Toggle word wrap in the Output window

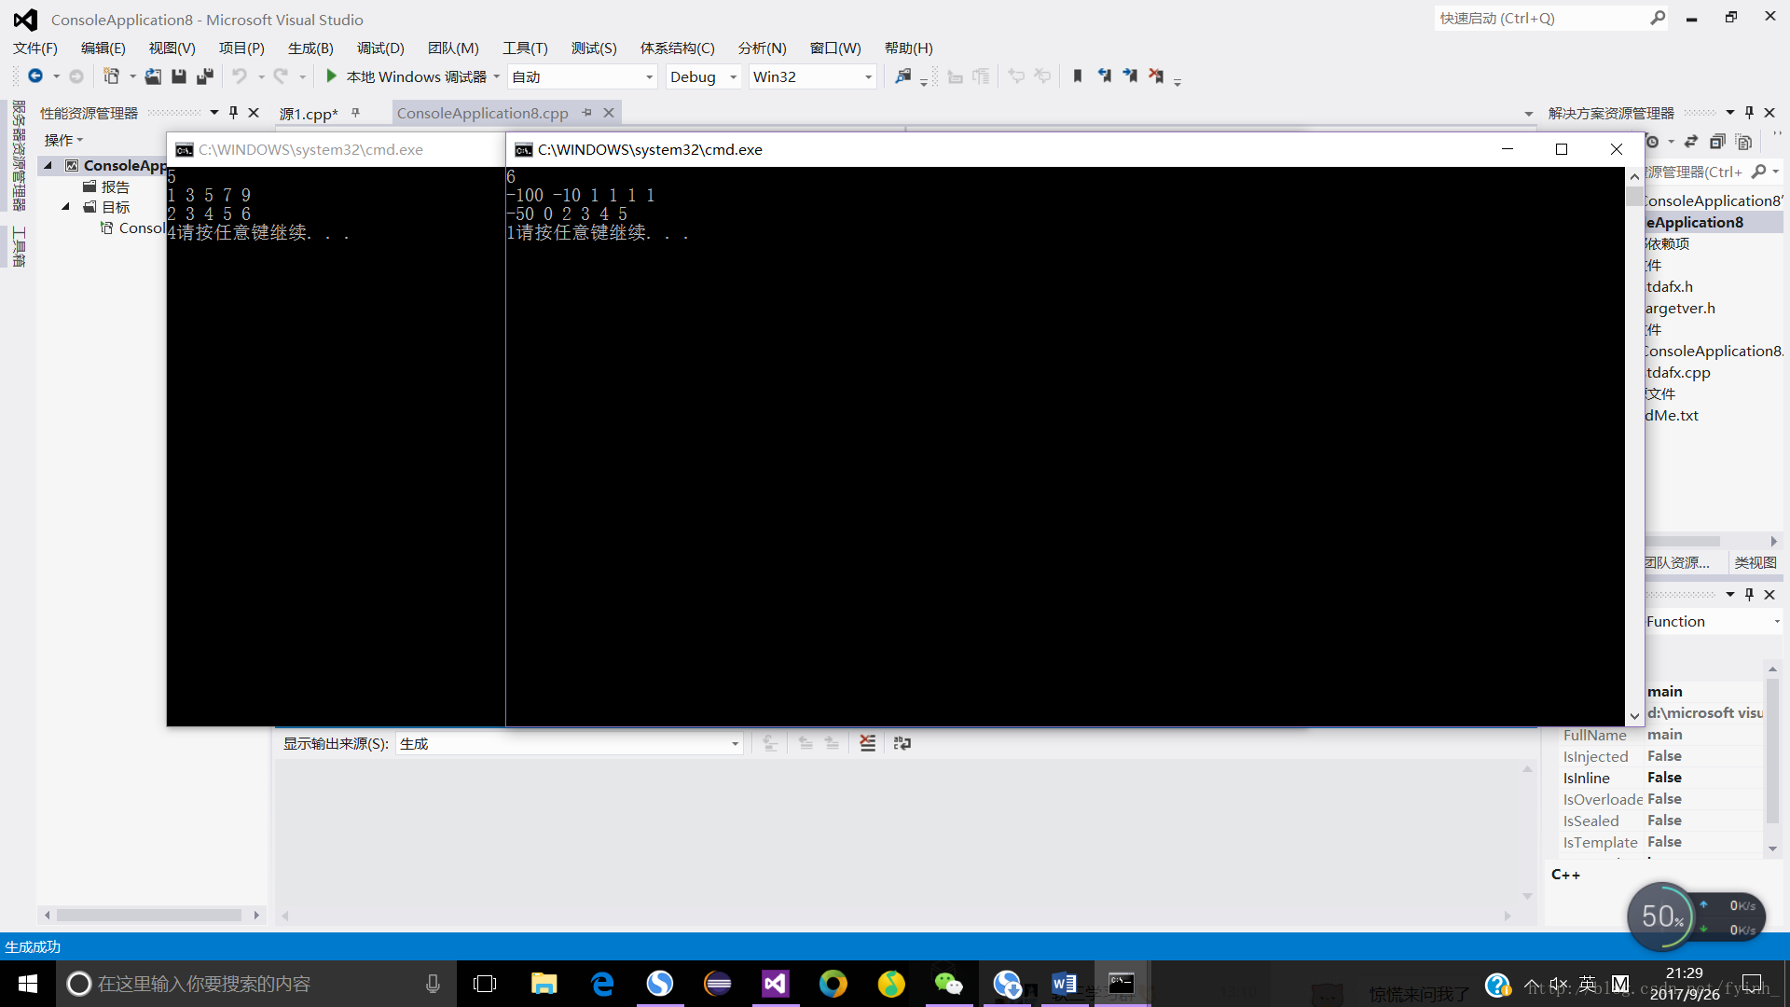tap(902, 743)
